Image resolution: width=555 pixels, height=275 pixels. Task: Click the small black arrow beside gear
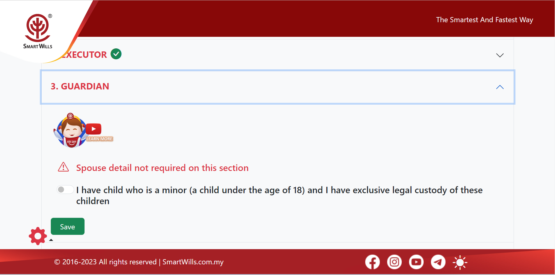pyautogui.click(x=51, y=240)
